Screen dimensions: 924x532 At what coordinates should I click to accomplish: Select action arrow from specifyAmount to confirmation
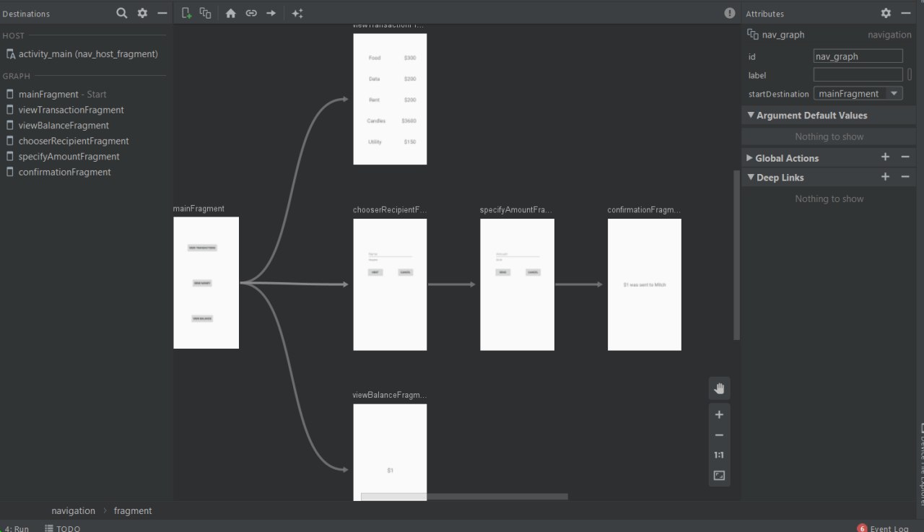pos(579,284)
